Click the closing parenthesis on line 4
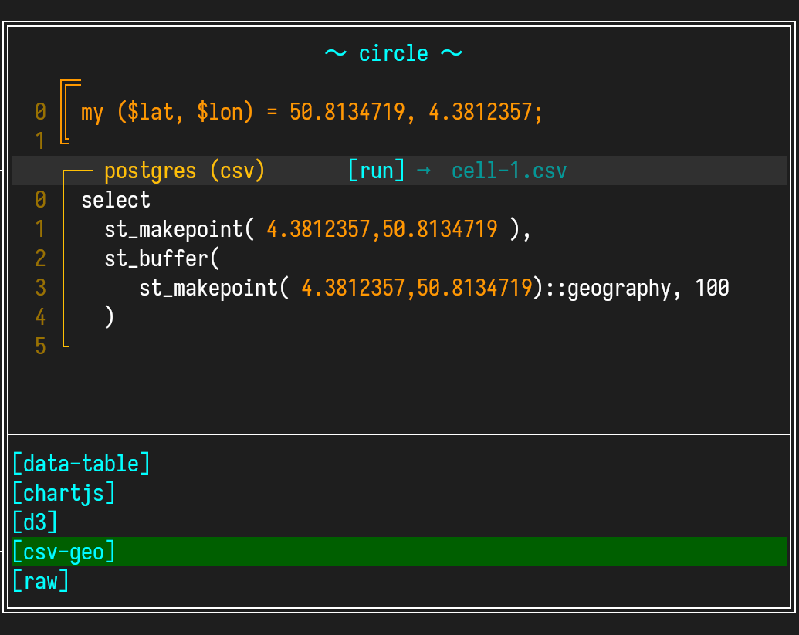The width and height of the screenshot is (799, 635). [x=110, y=317]
